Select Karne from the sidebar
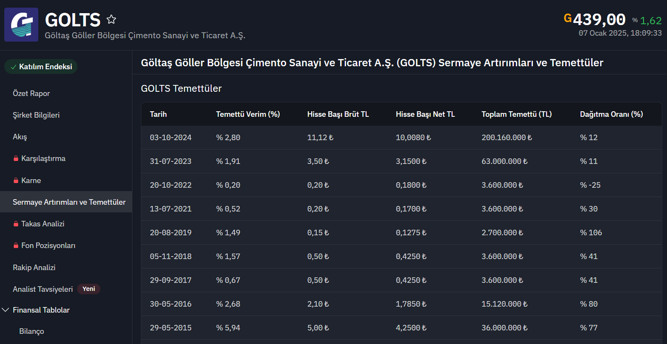The width and height of the screenshot is (667, 344). (x=31, y=180)
